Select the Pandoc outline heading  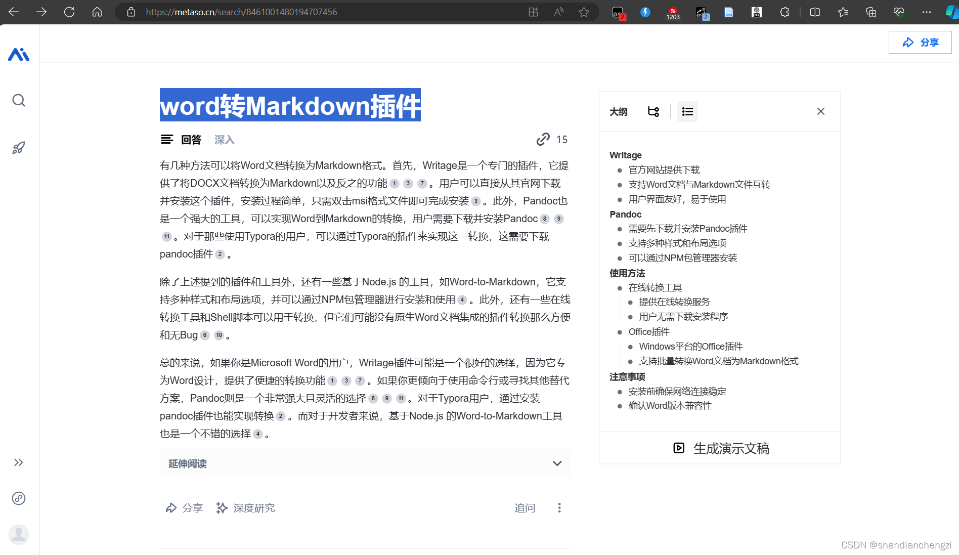pyautogui.click(x=626, y=215)
